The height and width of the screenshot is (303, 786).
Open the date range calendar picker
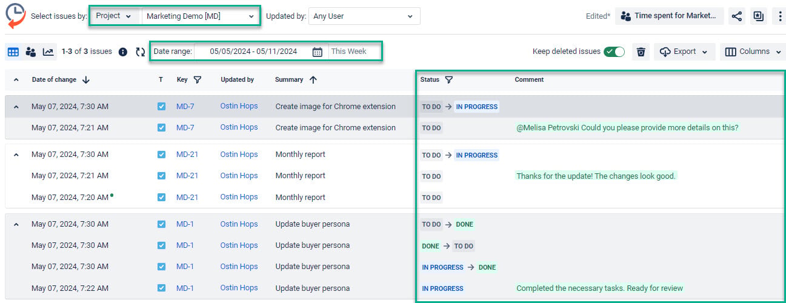[x=318, y=52]
